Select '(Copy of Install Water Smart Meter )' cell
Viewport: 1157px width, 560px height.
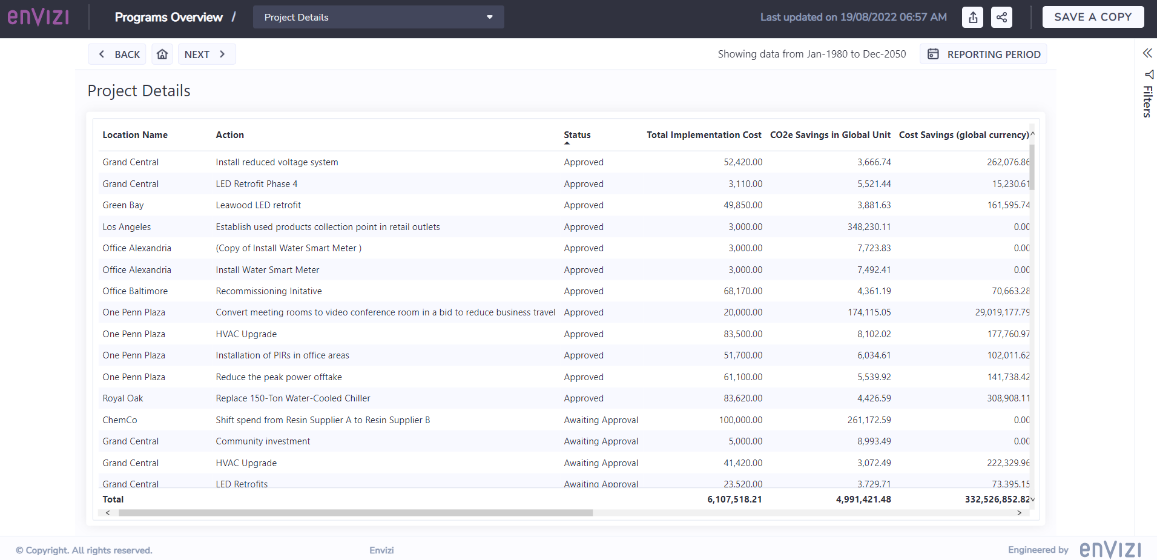point(289,248)
